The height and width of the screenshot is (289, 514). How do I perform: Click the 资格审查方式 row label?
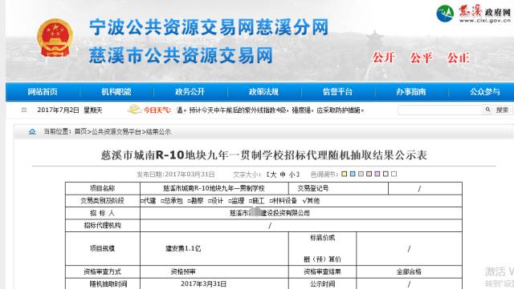(103, 271)
